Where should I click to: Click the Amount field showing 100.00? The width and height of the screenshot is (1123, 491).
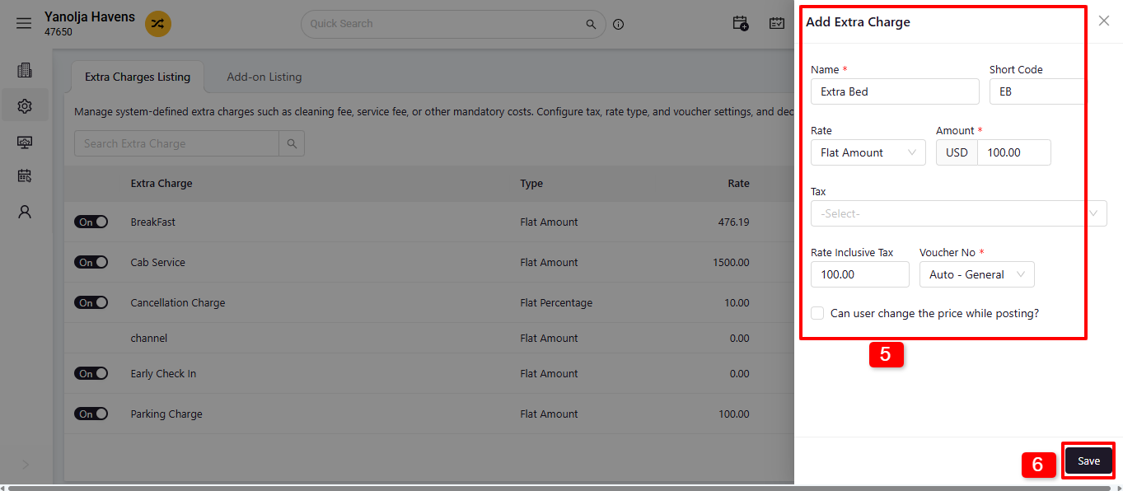(1013, 152)
